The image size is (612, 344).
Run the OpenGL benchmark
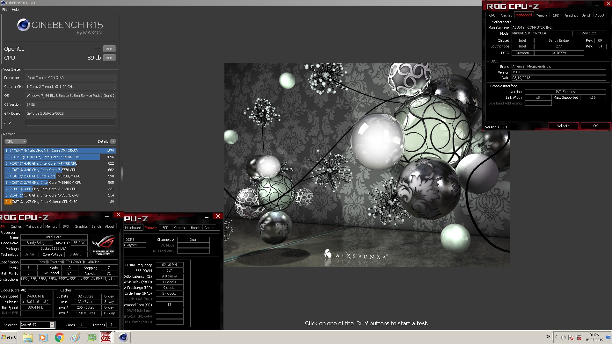pyautogui.click(x=109, y=49)
